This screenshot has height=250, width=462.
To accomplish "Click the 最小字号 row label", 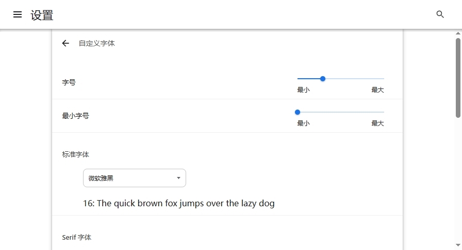I will (x=75, y=116).
